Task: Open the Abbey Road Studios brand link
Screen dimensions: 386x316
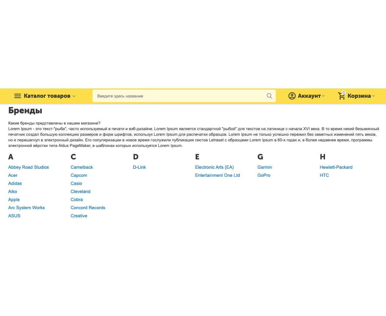Action: 28,167
